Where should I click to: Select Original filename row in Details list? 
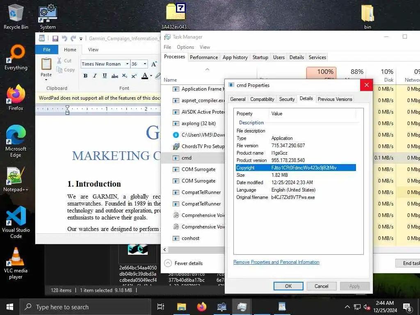(x=296, y=197)
